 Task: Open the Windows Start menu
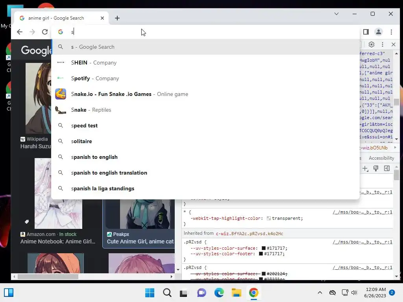point(150,293)
